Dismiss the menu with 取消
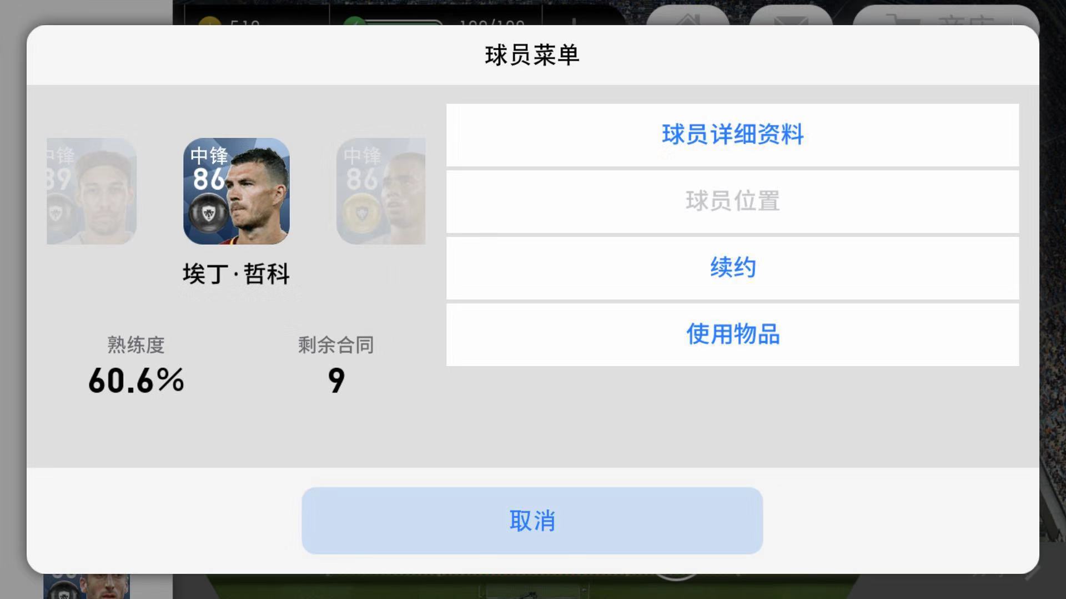The height and width of the screenshot is (599, 1066). point(532,521)
